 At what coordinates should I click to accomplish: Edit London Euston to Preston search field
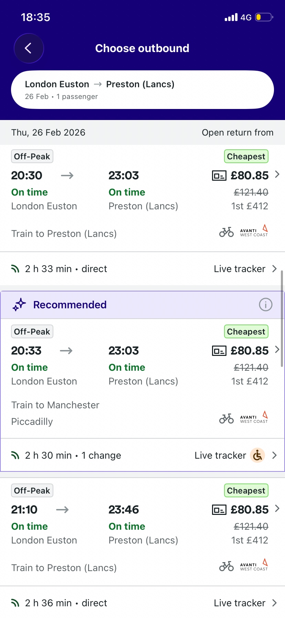(142, 90)
